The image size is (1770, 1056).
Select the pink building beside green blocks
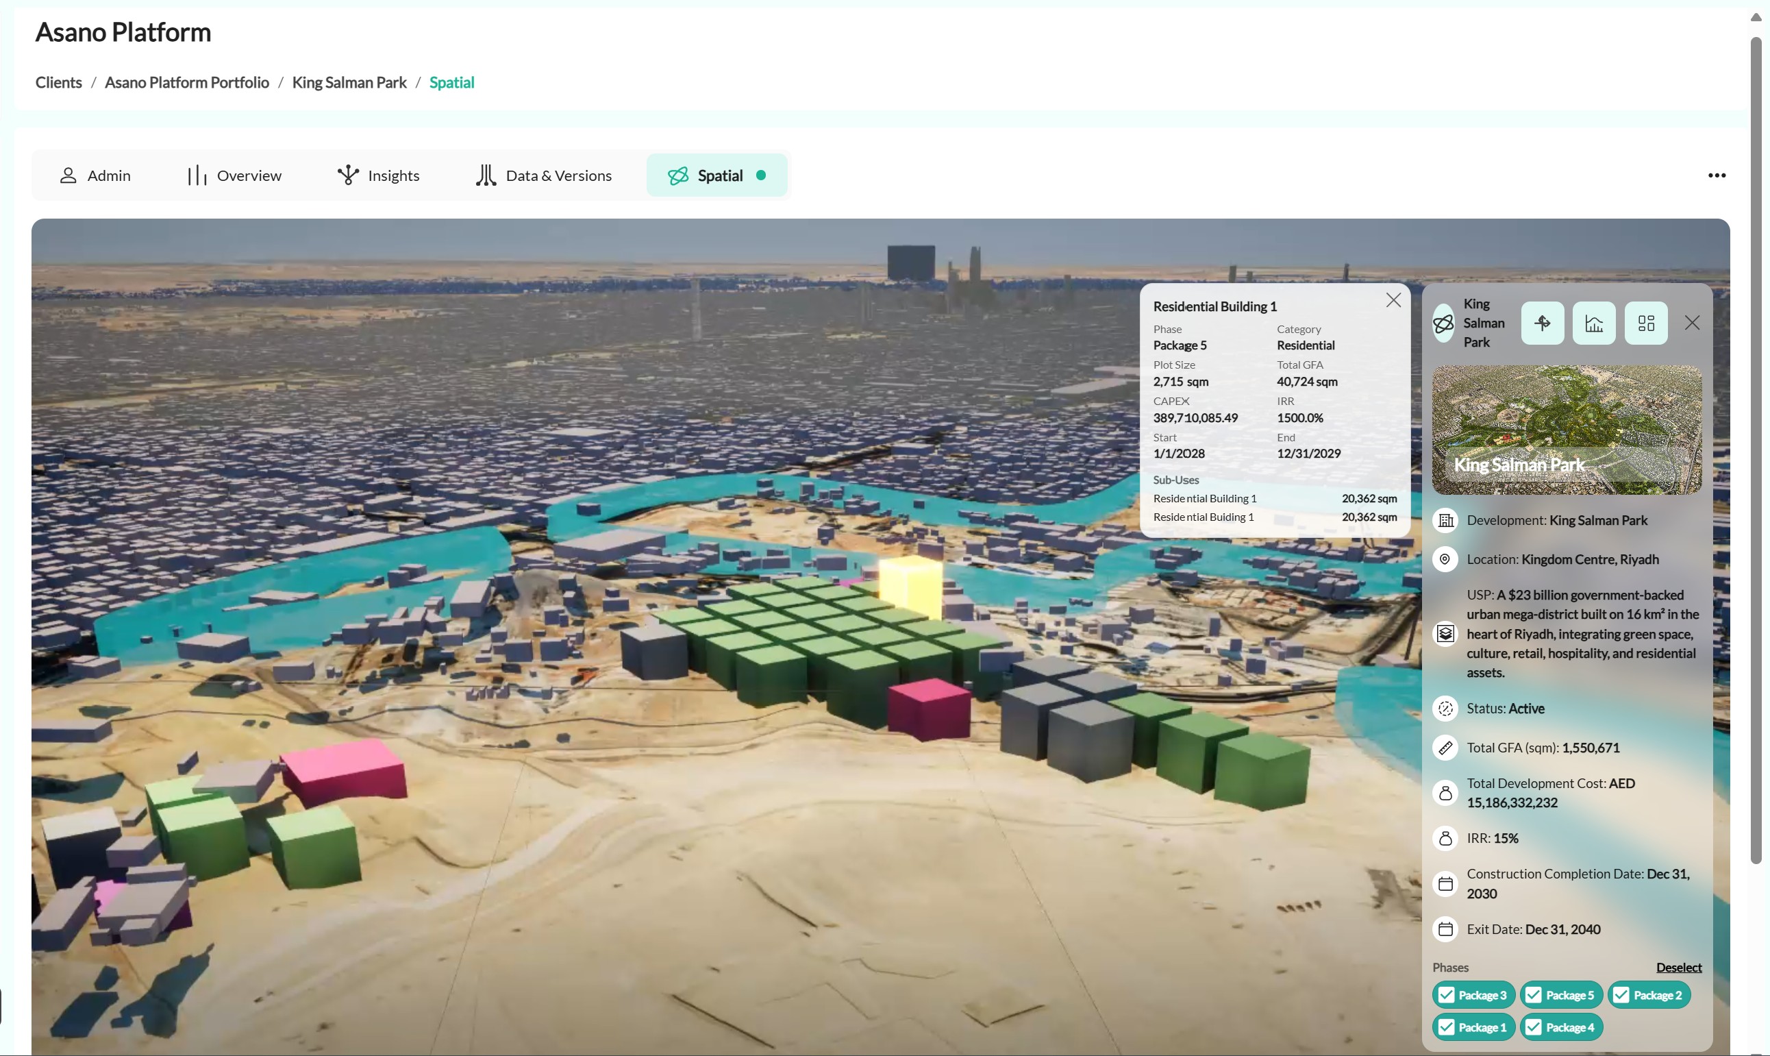(x=928, y=709)
